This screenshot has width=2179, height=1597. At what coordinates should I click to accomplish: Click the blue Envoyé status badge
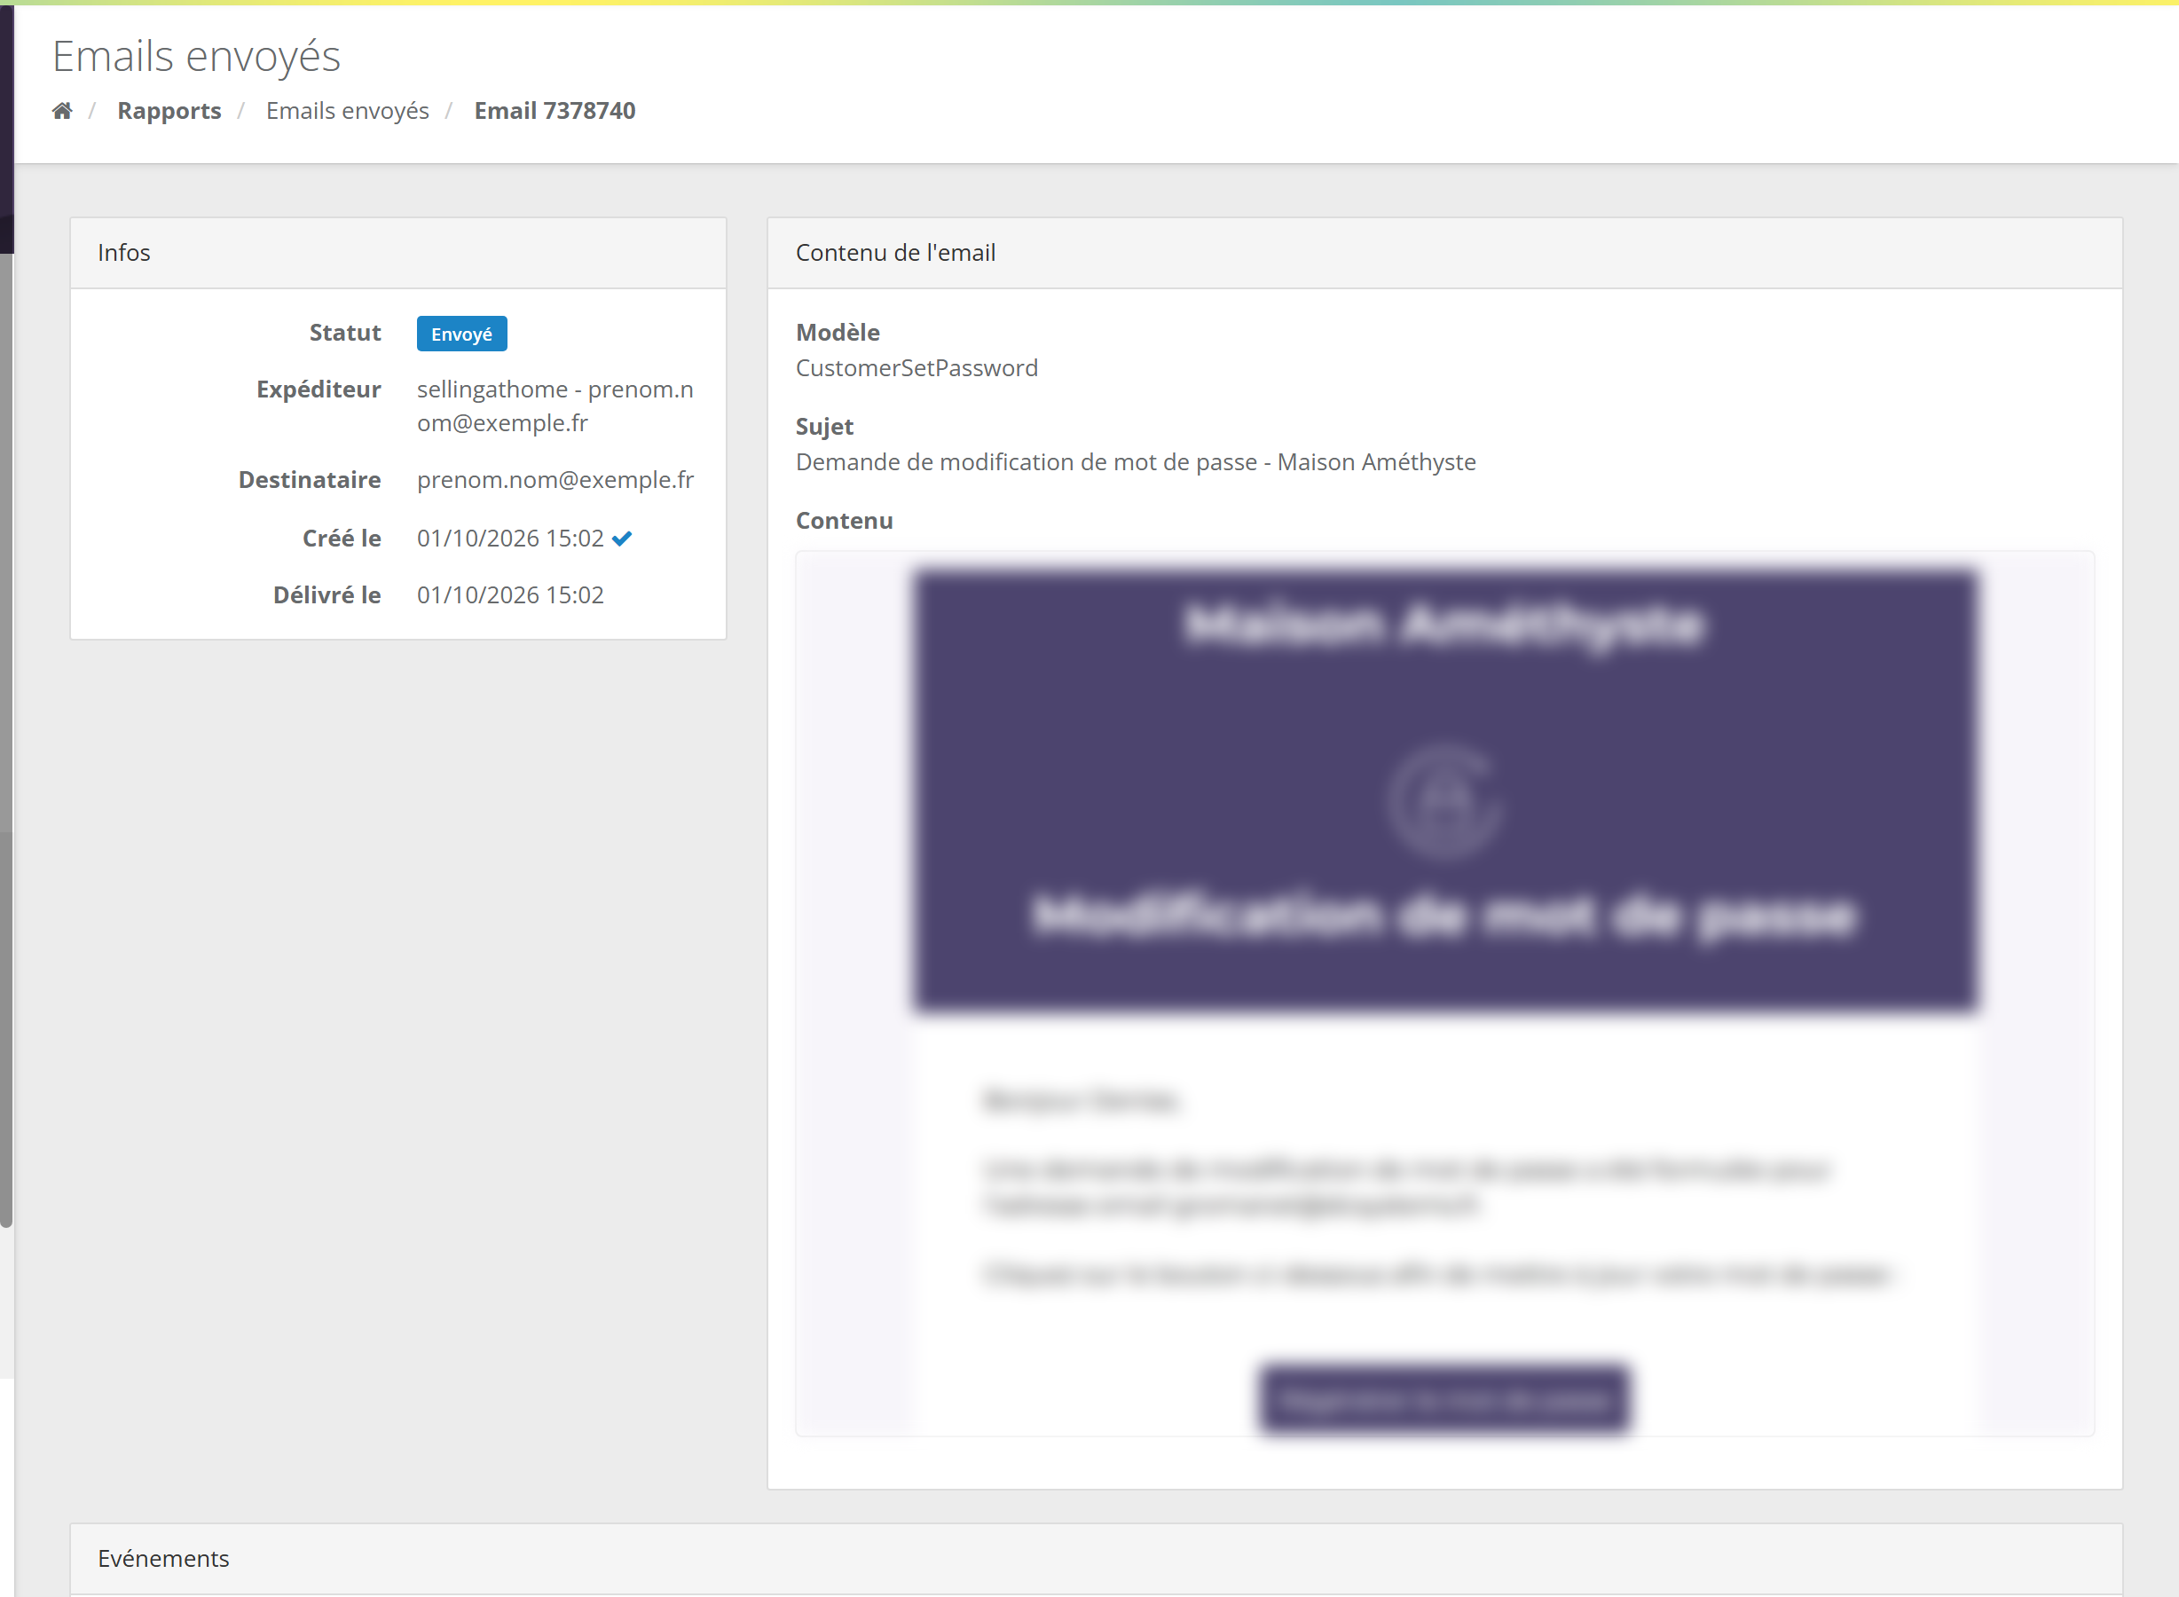[462, 334]
